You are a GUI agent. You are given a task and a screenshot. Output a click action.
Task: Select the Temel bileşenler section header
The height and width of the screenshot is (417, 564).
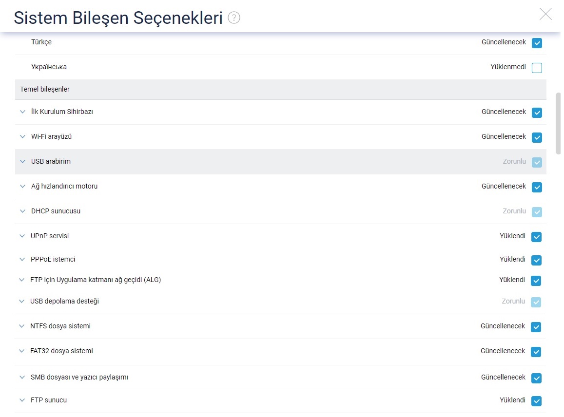coord(281,89)
